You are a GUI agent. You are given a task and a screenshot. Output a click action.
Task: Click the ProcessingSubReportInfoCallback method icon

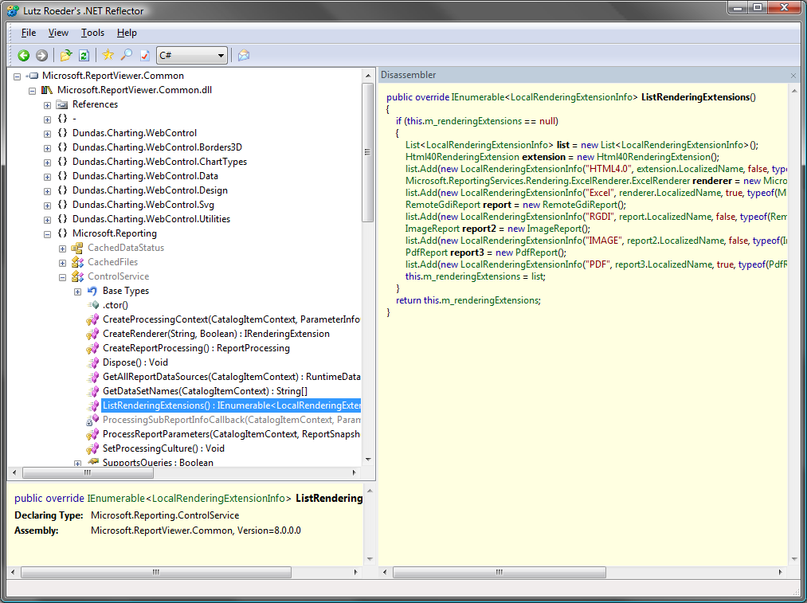tap(92, 420)
